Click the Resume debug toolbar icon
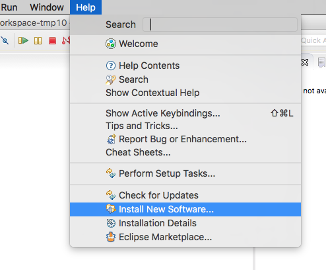The width and height of the screenshot is (326, 270). [23, 41]
